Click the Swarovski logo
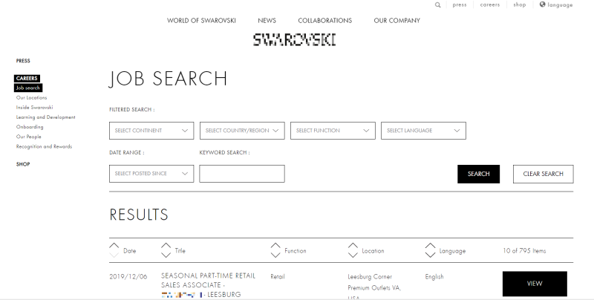This screenshot has height=300, width=594. click(294, 40)
